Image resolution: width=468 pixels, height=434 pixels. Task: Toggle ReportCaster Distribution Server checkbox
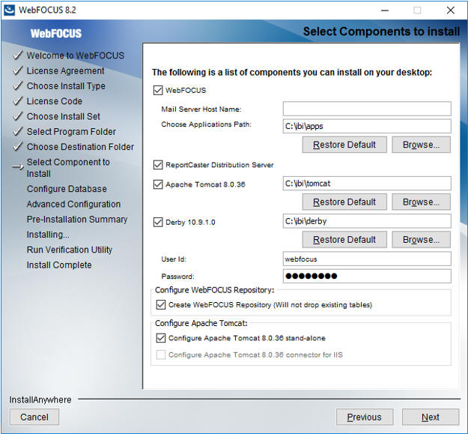pos(158,165)
